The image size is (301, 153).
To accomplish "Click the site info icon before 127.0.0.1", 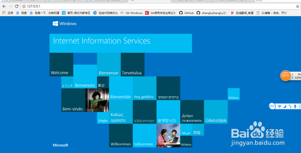I will pyautogui.click(x=24, y=6).
